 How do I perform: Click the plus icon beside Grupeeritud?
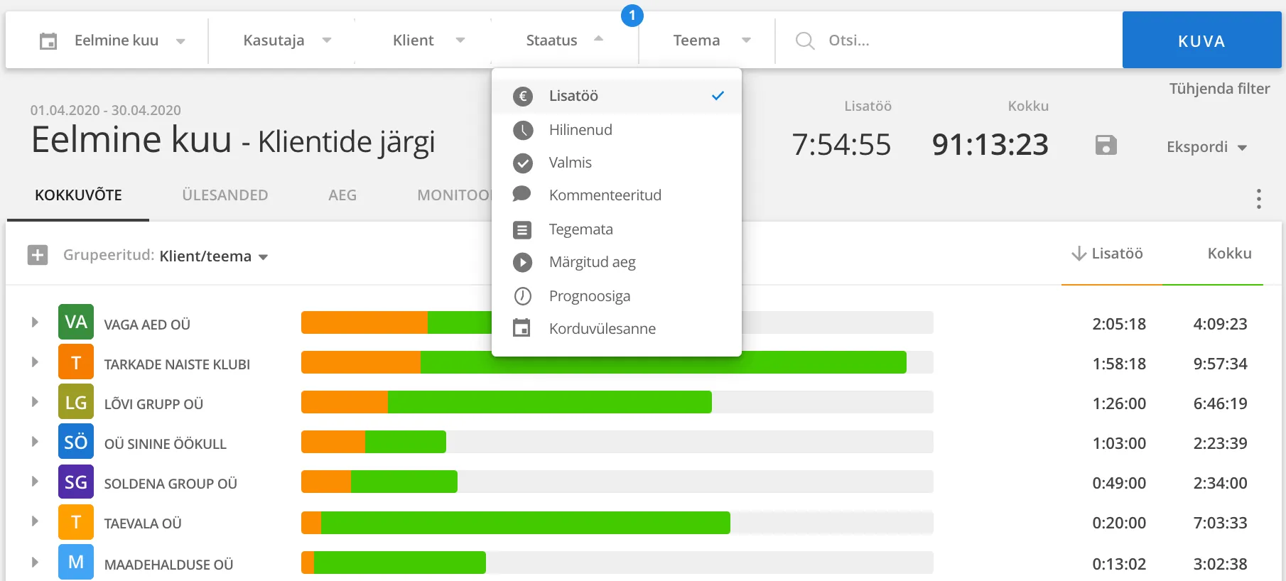[x=38, y=255]
